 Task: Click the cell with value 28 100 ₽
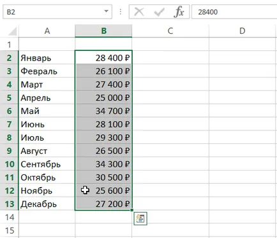pyautogui.click(x=103, y=124)
